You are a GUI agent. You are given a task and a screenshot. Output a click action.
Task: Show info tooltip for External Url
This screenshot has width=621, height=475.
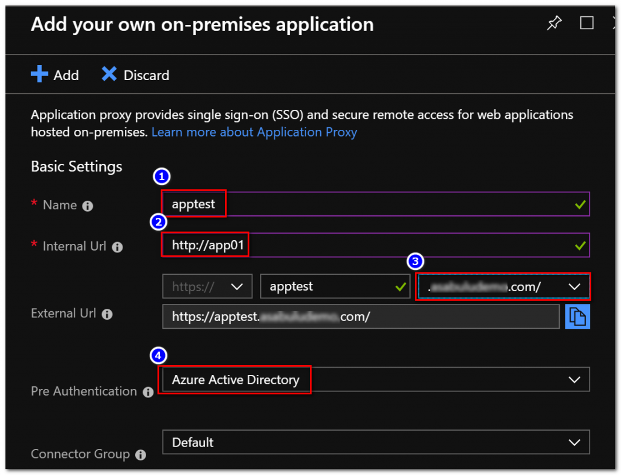(107, 314)
